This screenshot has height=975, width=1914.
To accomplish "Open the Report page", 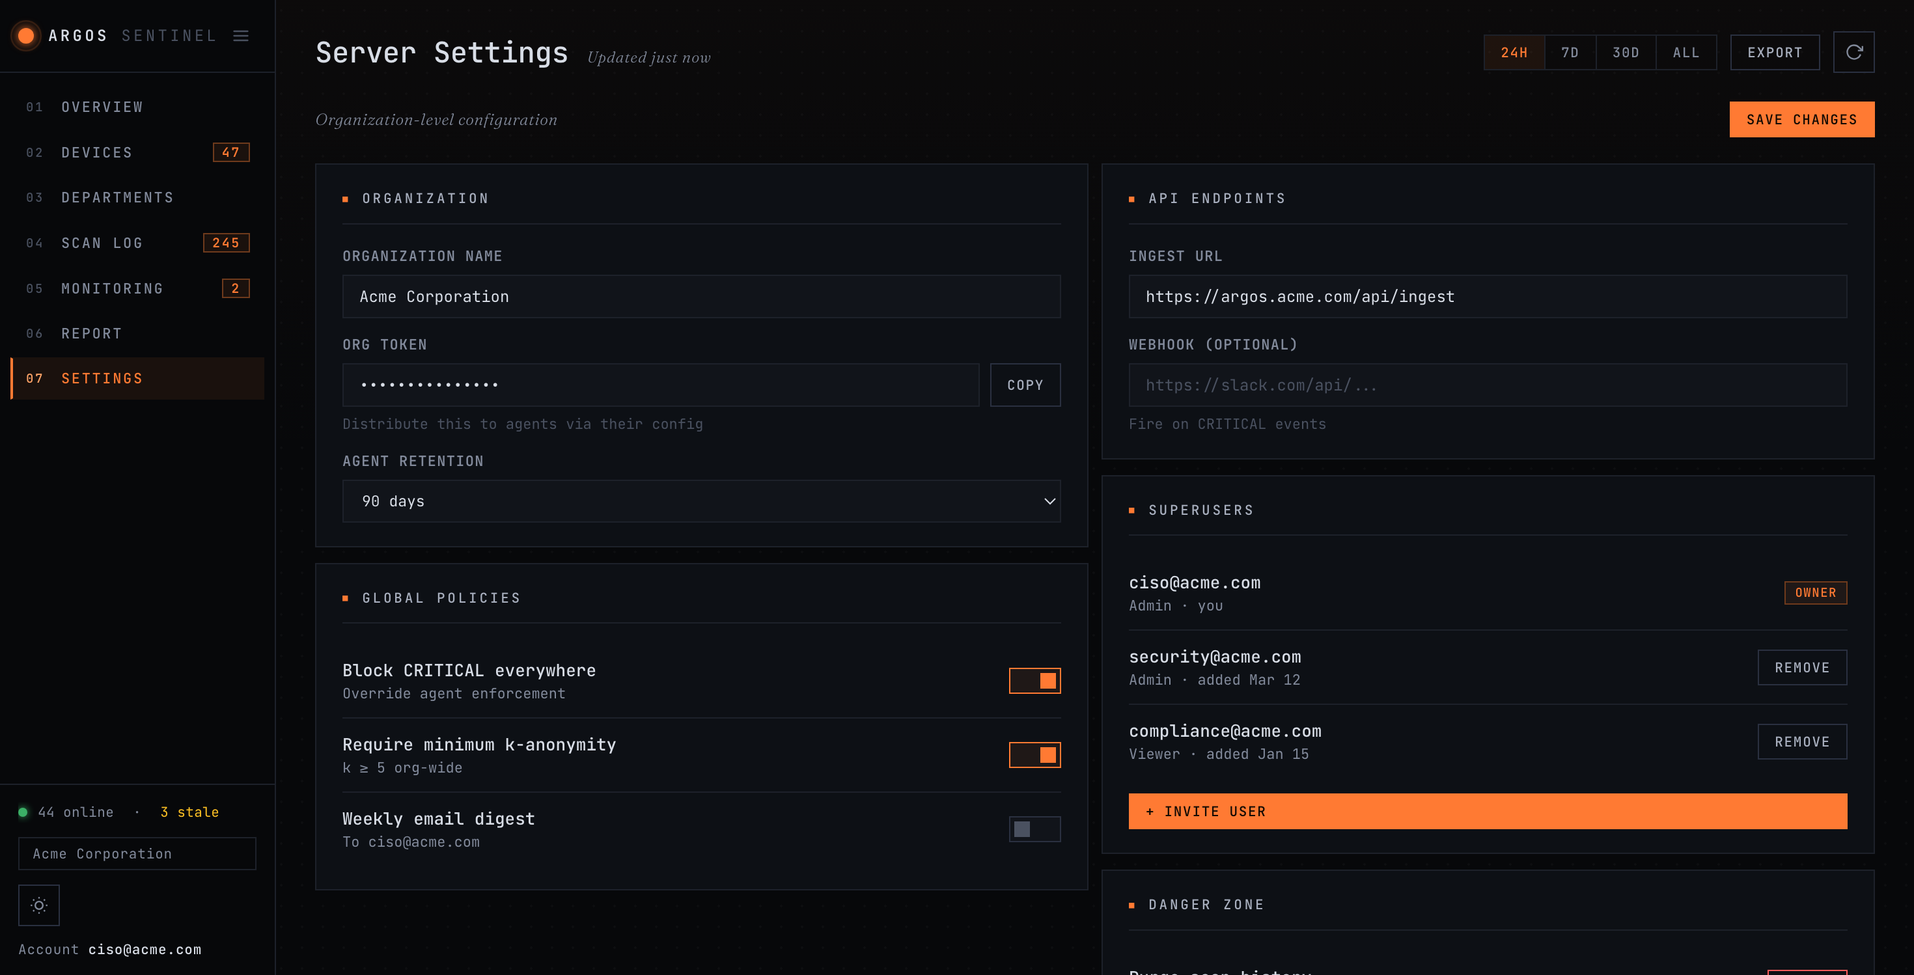I will click(137, 333).
